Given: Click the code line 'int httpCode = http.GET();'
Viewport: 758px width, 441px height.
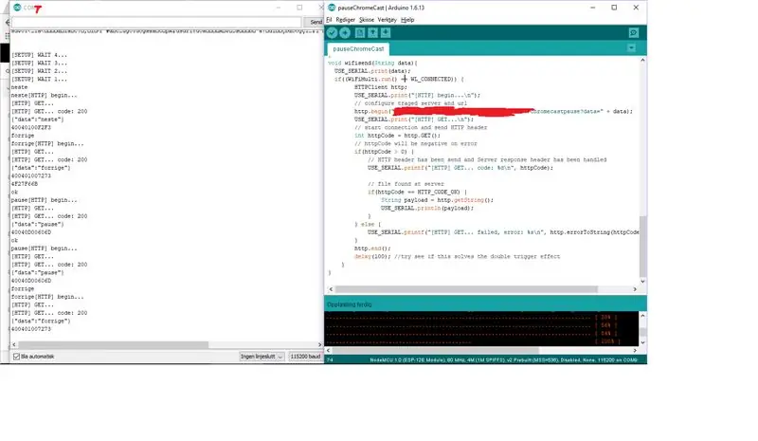Looking at the screenshot, I should [397, 136].
